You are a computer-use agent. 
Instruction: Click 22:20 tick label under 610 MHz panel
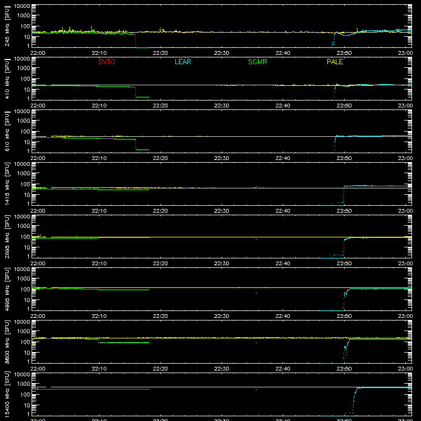161,158
